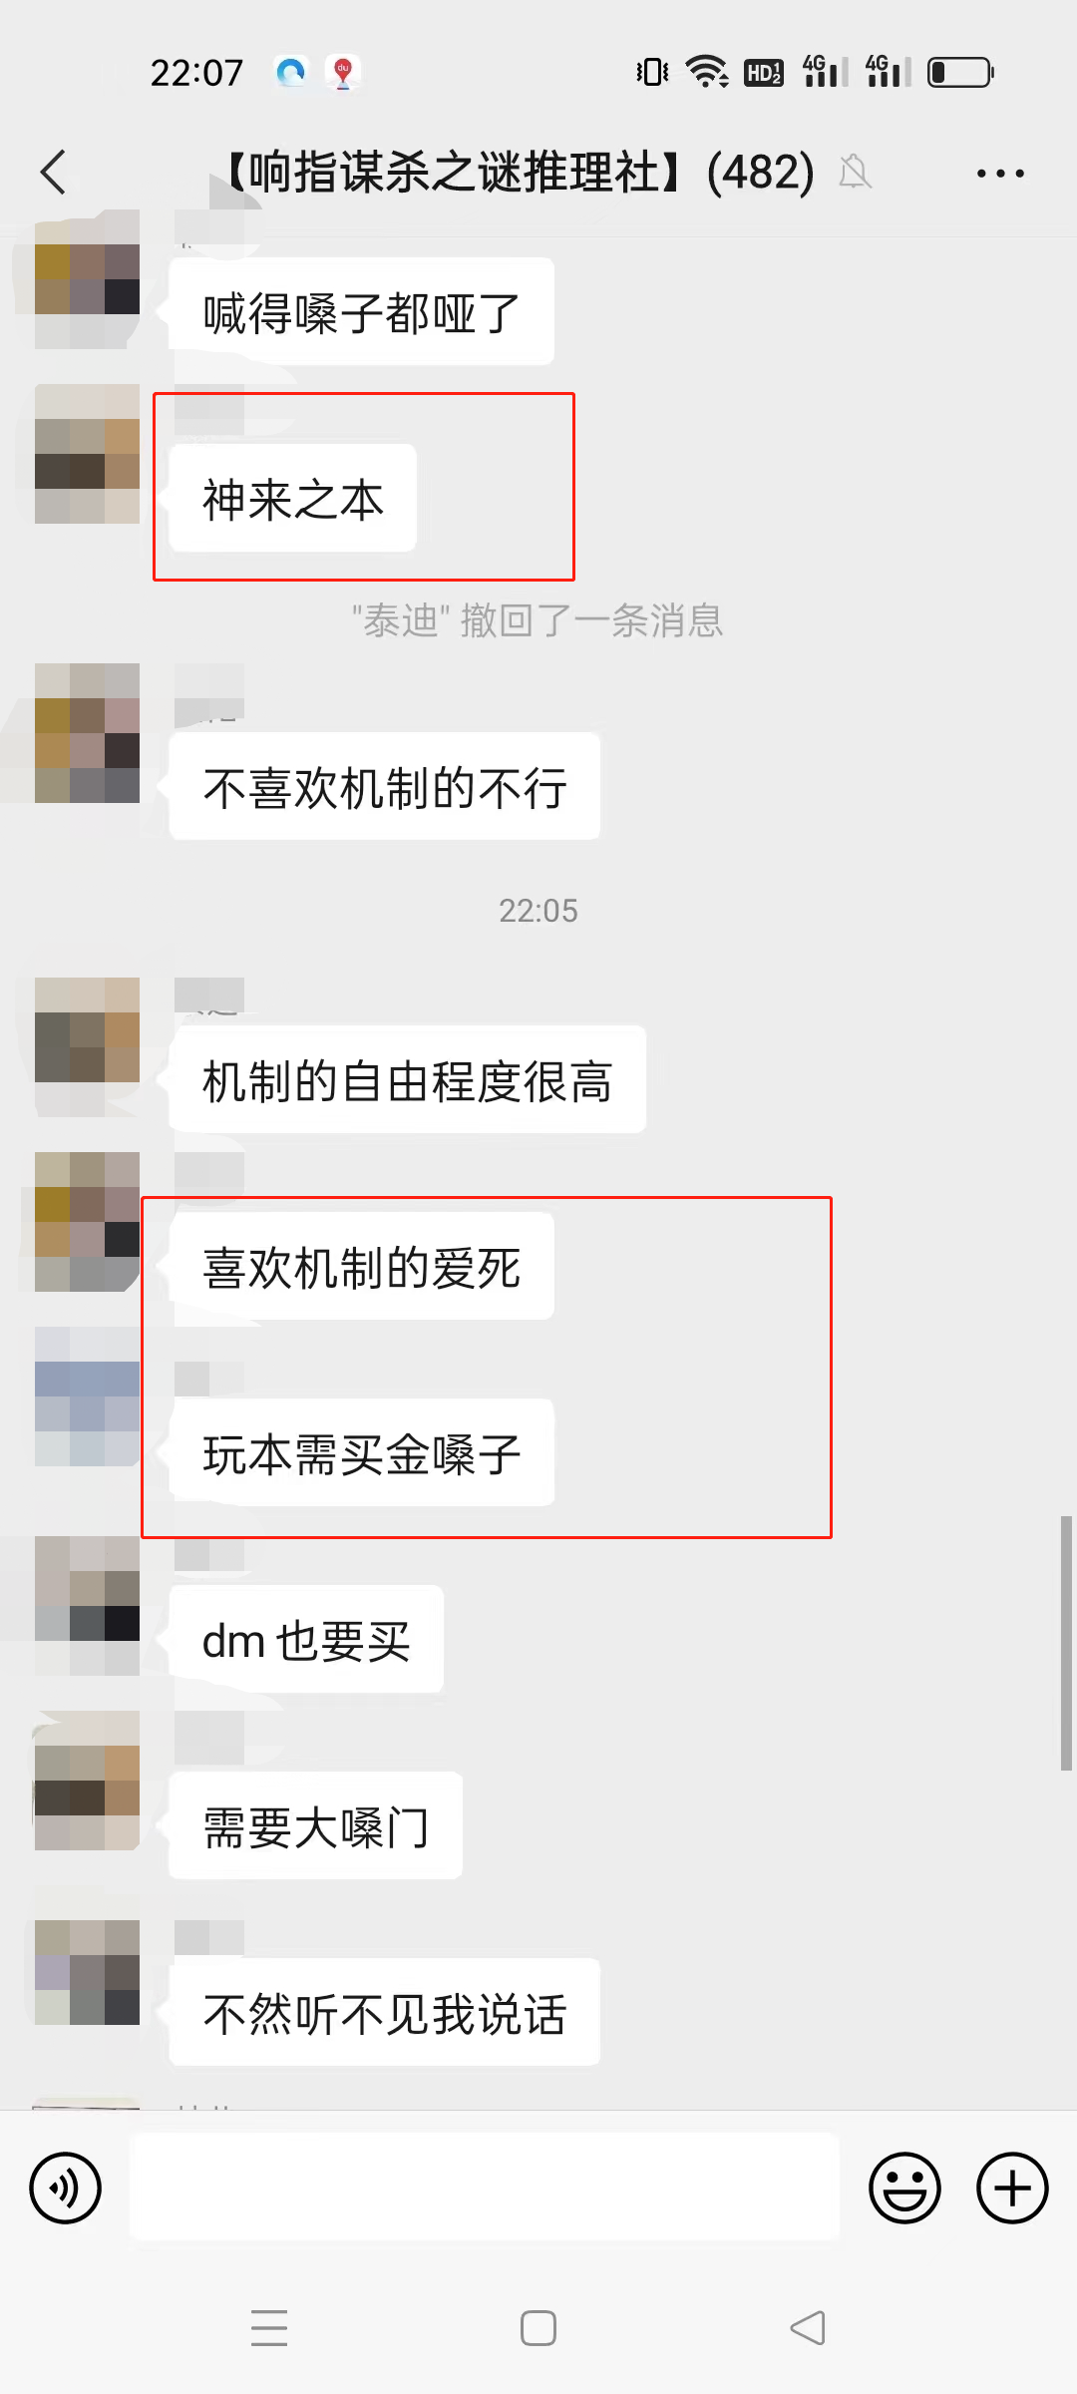Tap the message 喊得嗓子都哑了
Image resolution: width=1077 pixels, height=2394 pixels.
[362, 311]
